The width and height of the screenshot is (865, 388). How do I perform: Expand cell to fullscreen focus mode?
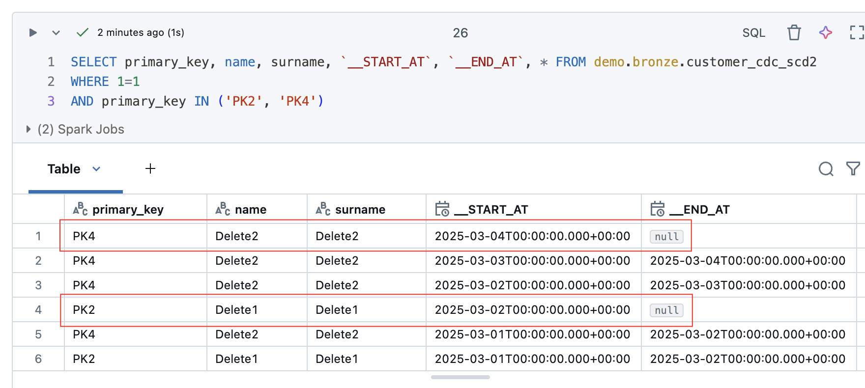coord(856,33)
